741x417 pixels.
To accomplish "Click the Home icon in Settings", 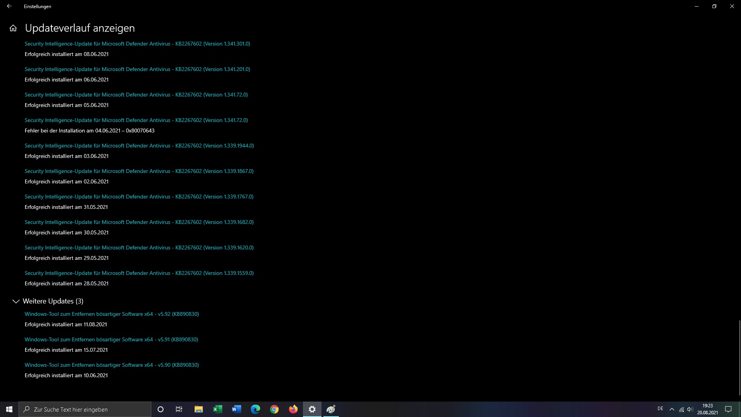I will (13, 28).
